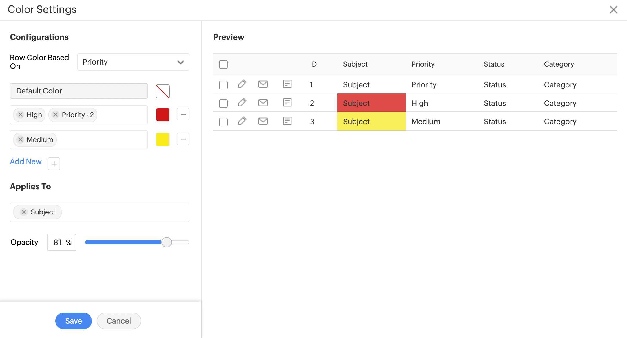Click the mail envelope icon in row 2
This screenshot has height=338, width=627.
[x=263, y=103]
